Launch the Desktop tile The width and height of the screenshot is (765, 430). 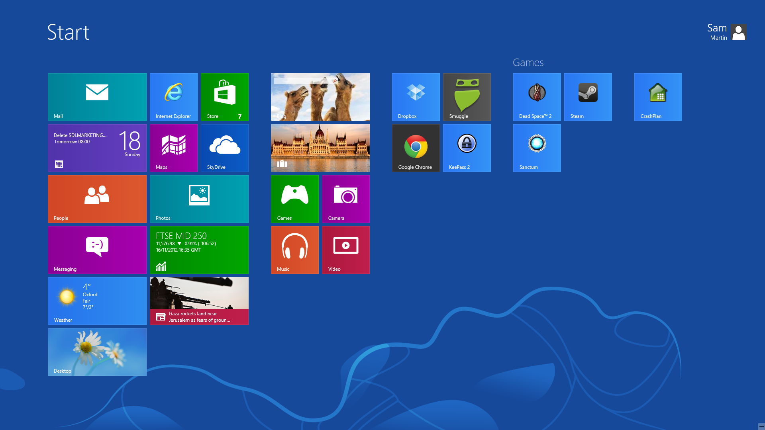(x=97, y=351)
